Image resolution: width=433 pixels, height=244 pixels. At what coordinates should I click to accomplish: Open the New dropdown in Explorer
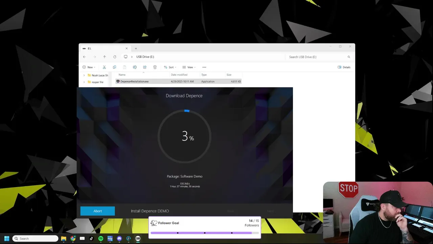tap(89, 67)
